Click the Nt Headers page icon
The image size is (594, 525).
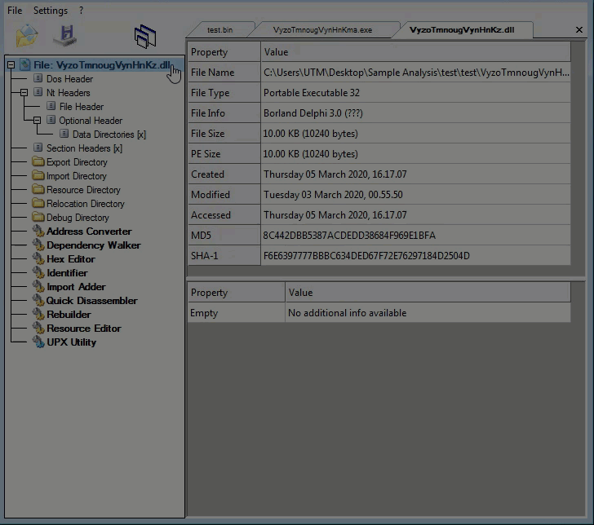click(38, 92)
